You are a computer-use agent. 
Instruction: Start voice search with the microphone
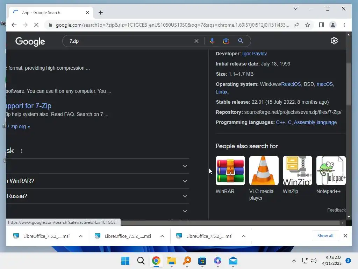coord(212,41)
